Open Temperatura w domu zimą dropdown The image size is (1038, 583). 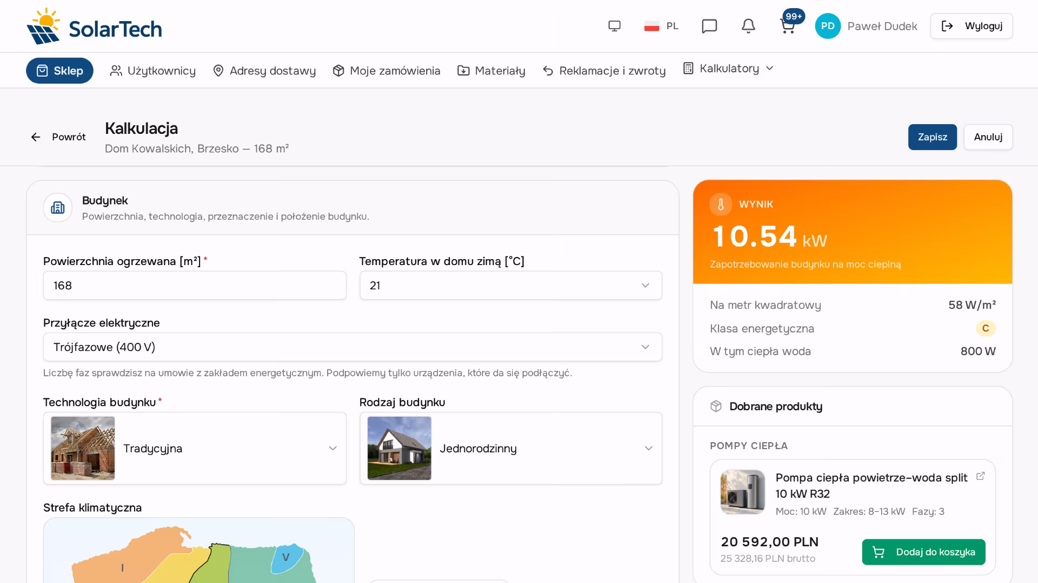coord(511,286)
